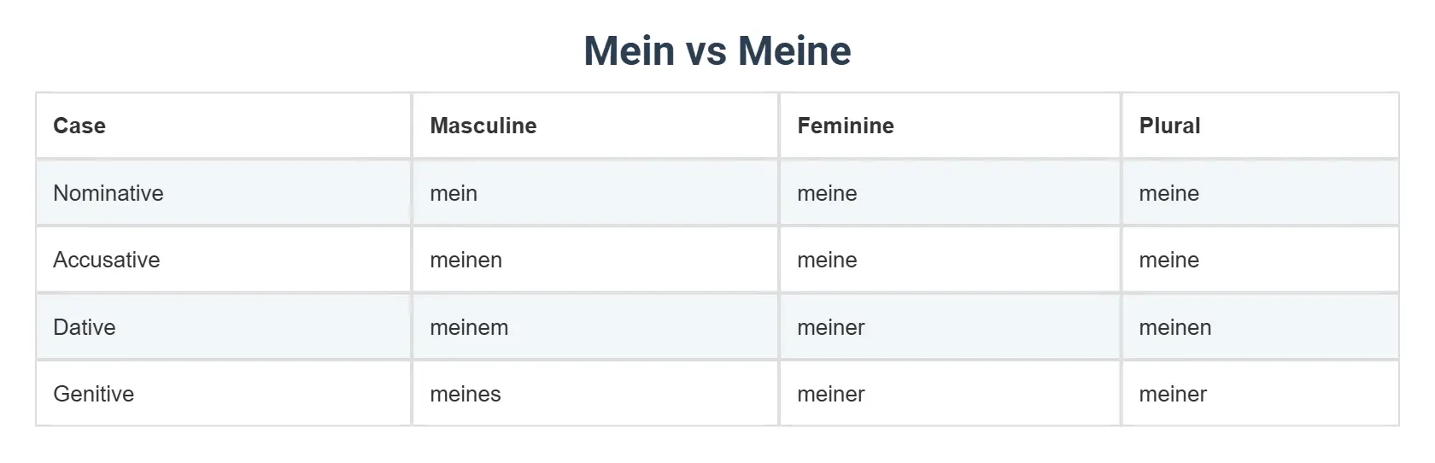Click 'meines' in the Genitive masculine cell

click(x=466, y=394)
